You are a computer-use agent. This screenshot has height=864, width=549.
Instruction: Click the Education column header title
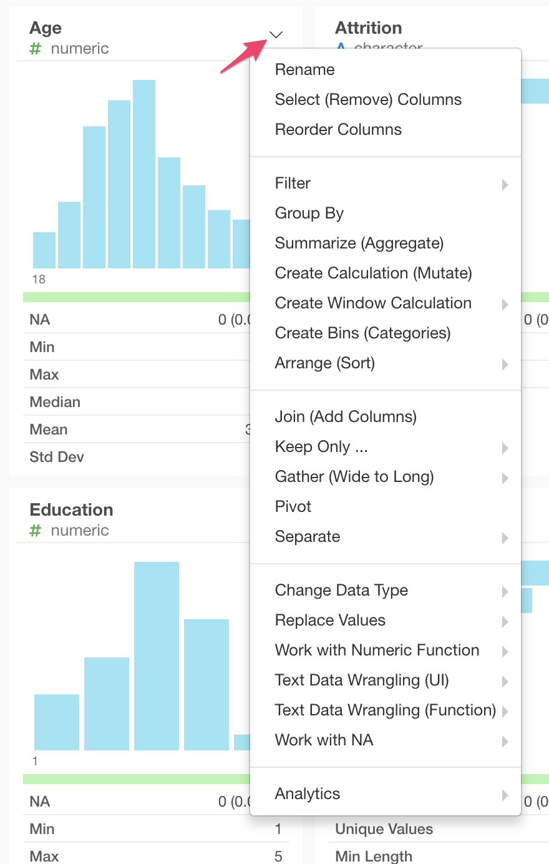(x=71, y=509)
